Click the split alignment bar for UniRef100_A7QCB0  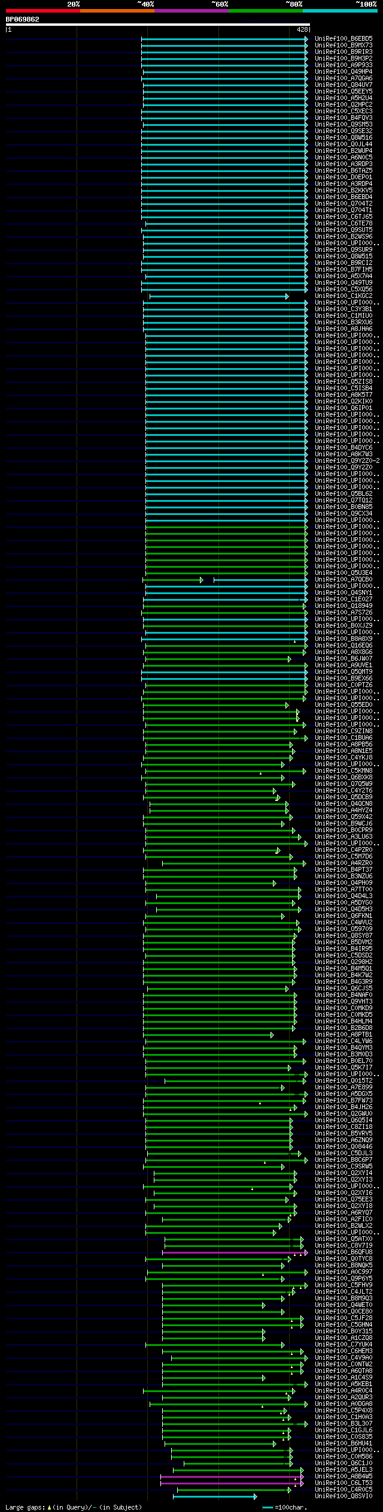(225, 580)
